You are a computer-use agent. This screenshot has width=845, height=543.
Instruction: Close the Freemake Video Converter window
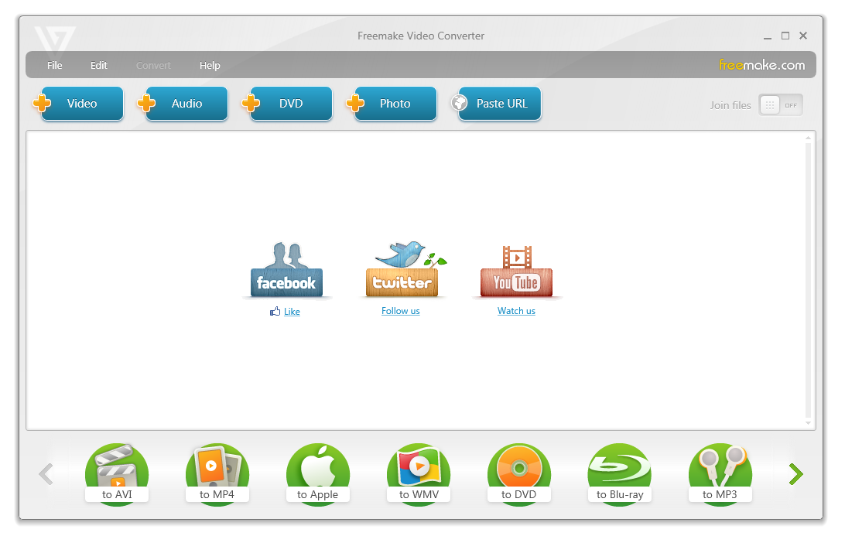click(803, 36)
